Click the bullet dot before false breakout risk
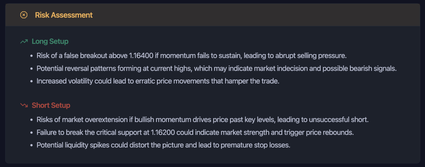This screenshot has width=425, height=167. coord(32,56)
